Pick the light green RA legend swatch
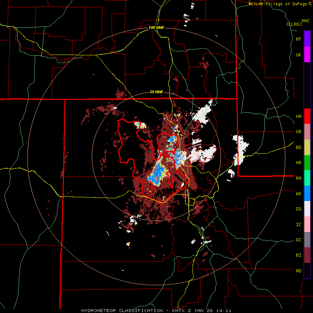Viewport: 313px width, 313px height. tap(307, 178)
